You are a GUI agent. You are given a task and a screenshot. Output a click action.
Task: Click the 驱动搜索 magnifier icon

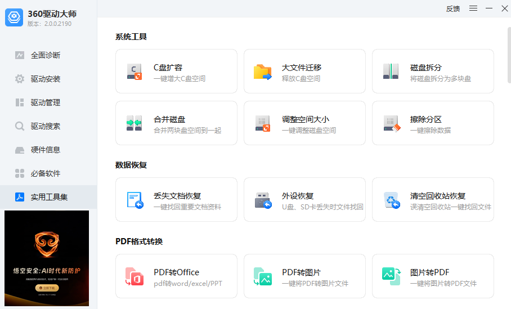20,126
